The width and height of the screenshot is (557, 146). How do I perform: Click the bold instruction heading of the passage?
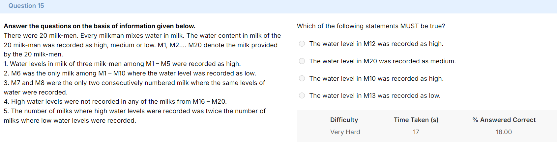[x=100, y=26]
